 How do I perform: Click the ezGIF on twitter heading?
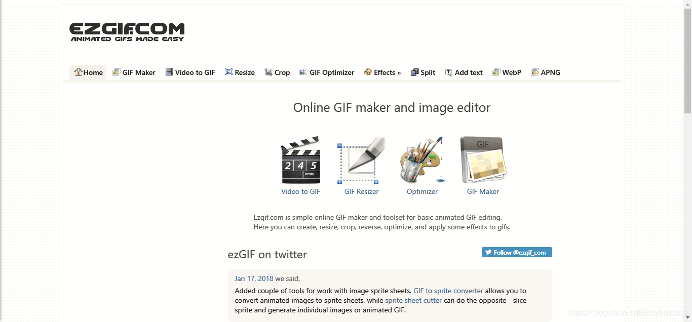pos(267,254)
